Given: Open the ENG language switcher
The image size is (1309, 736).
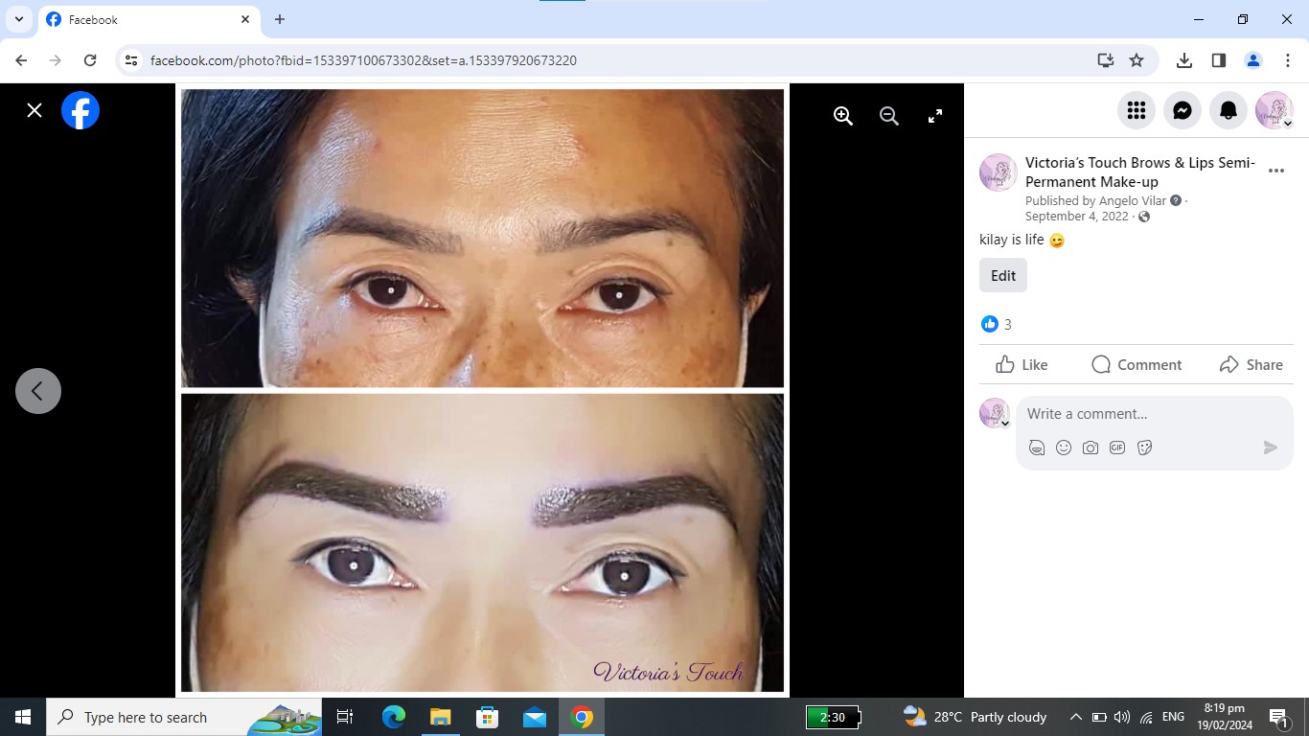Looking at the screenshot, I should click(1173, 717).
